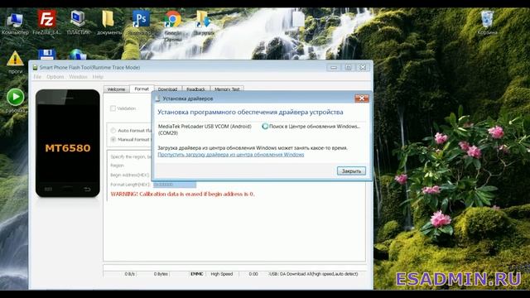Open the Options menu in Flash Tool

click(x=55, y=77)
